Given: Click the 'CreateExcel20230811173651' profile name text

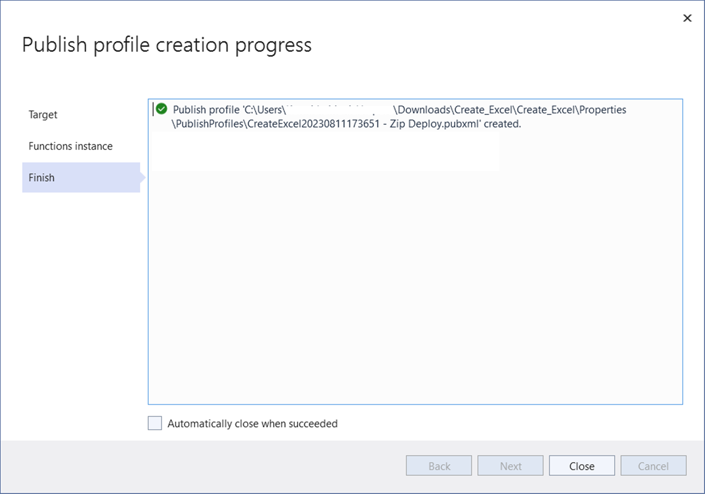Looking at the screenshot, I should coord(313,124).
